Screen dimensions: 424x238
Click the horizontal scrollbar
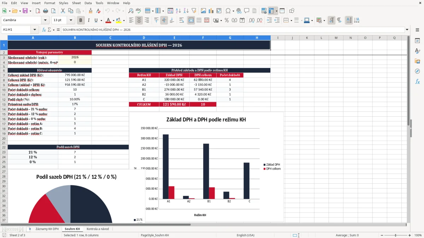pyautogui.click(x=95, y=224)
